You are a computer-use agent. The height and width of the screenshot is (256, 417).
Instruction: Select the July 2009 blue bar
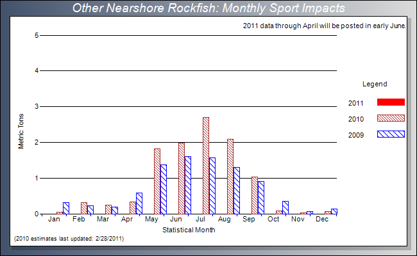coord(212,186)
